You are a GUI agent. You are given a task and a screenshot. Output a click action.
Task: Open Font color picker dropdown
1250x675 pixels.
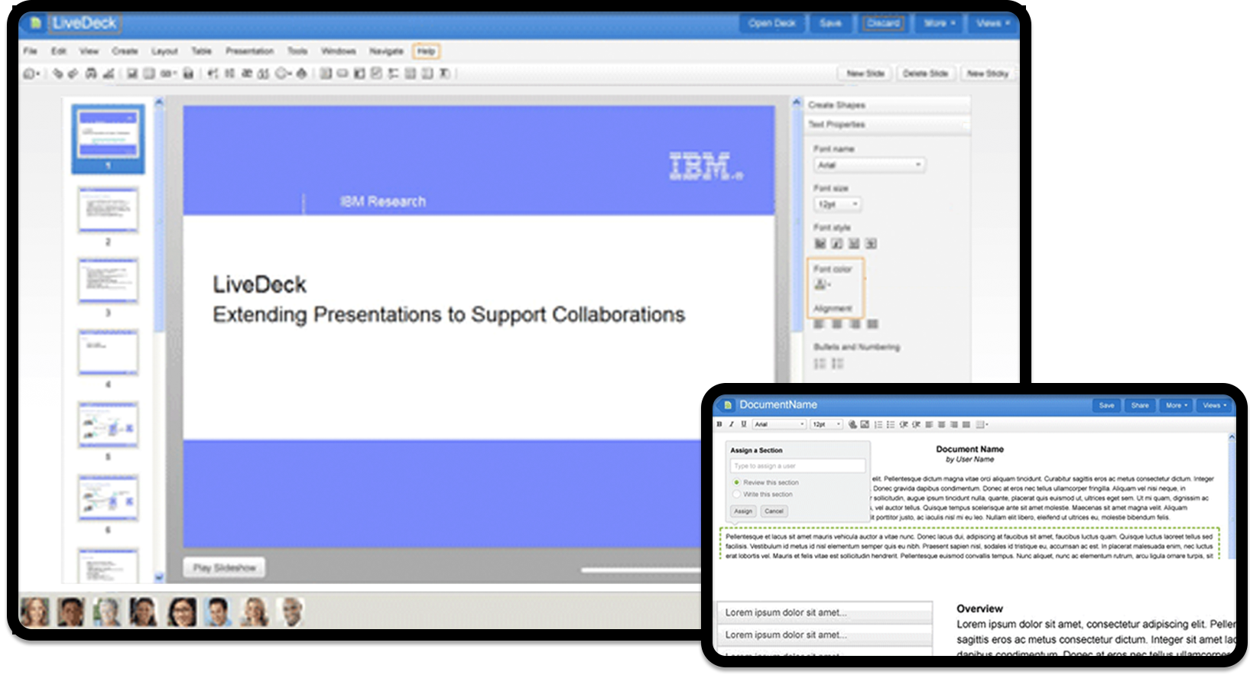point(823,284)
